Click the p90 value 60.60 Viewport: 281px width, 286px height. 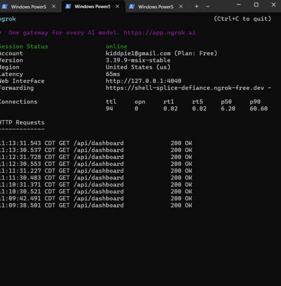click(x=259, y=109)
